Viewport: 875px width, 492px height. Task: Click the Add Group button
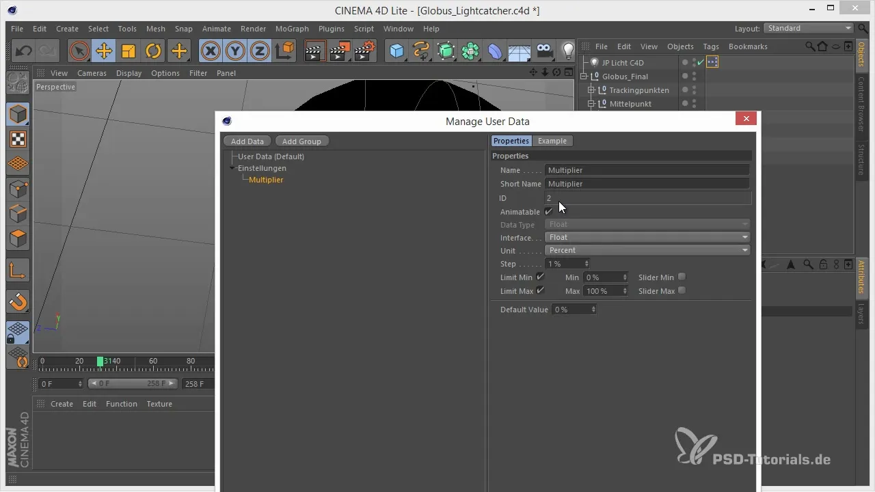tap(301, 141)
